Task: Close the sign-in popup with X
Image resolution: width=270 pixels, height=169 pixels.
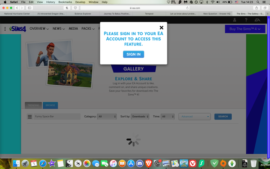Action: (162, 27)
